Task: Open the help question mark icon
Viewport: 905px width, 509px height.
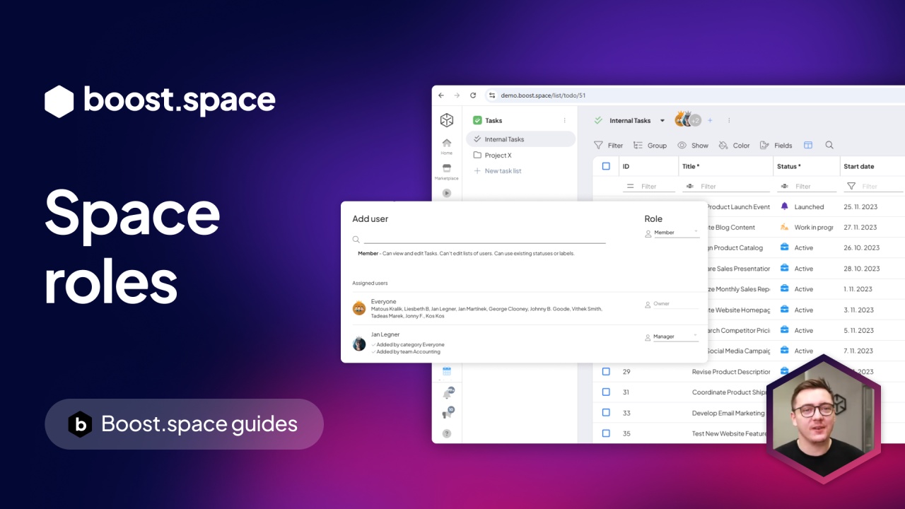Action: click(447, 433)
